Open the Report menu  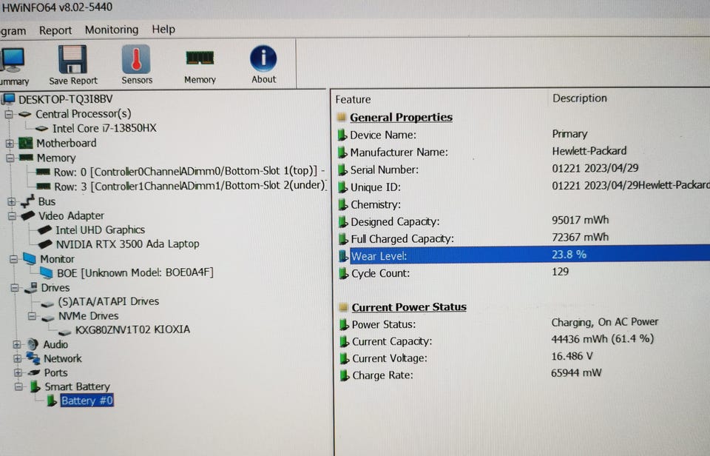coord(55,30)
